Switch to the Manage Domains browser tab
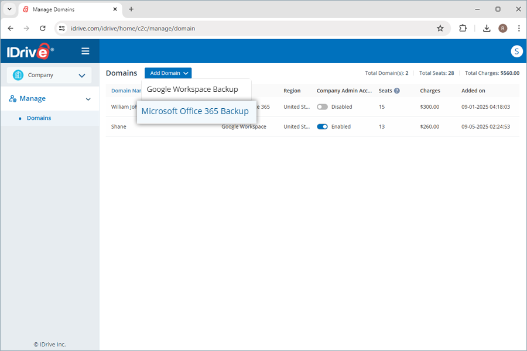This screenshot has width=527, height=351. click(70, 9)
